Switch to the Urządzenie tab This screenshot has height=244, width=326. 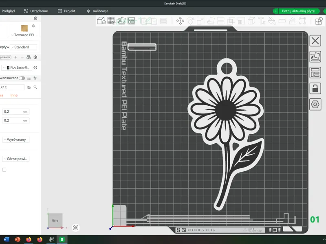click(36, 11)
